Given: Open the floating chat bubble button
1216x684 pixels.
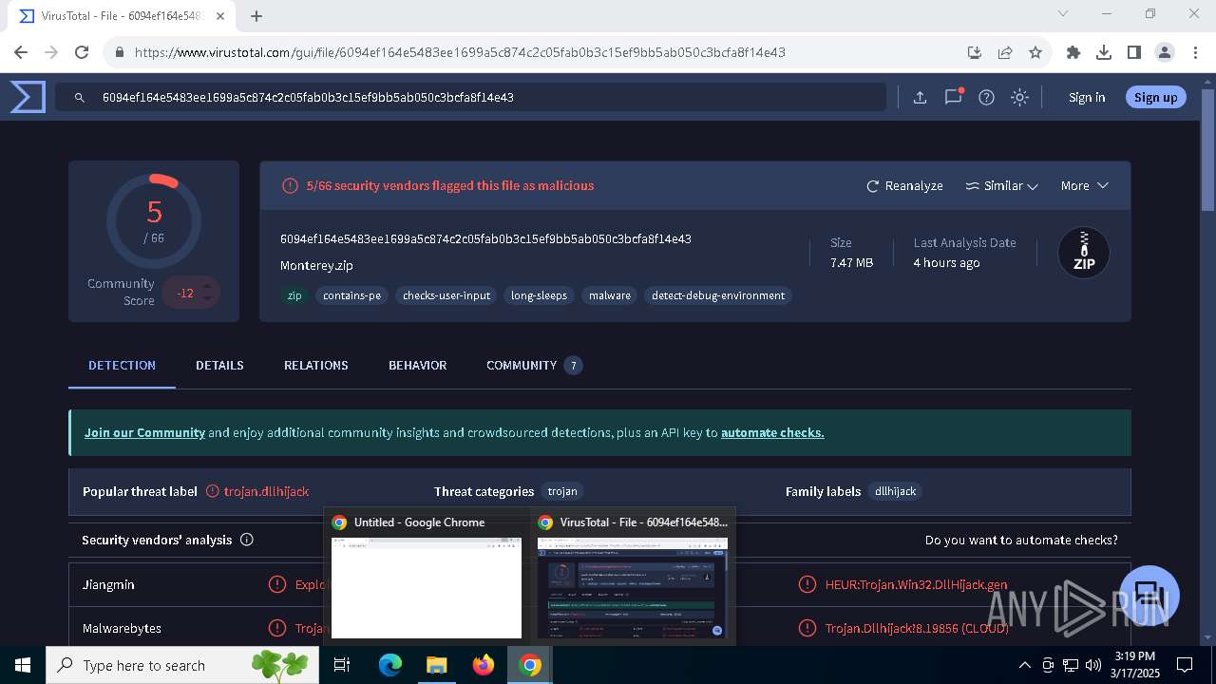Looking at the screenshot, I should 1149,596.
